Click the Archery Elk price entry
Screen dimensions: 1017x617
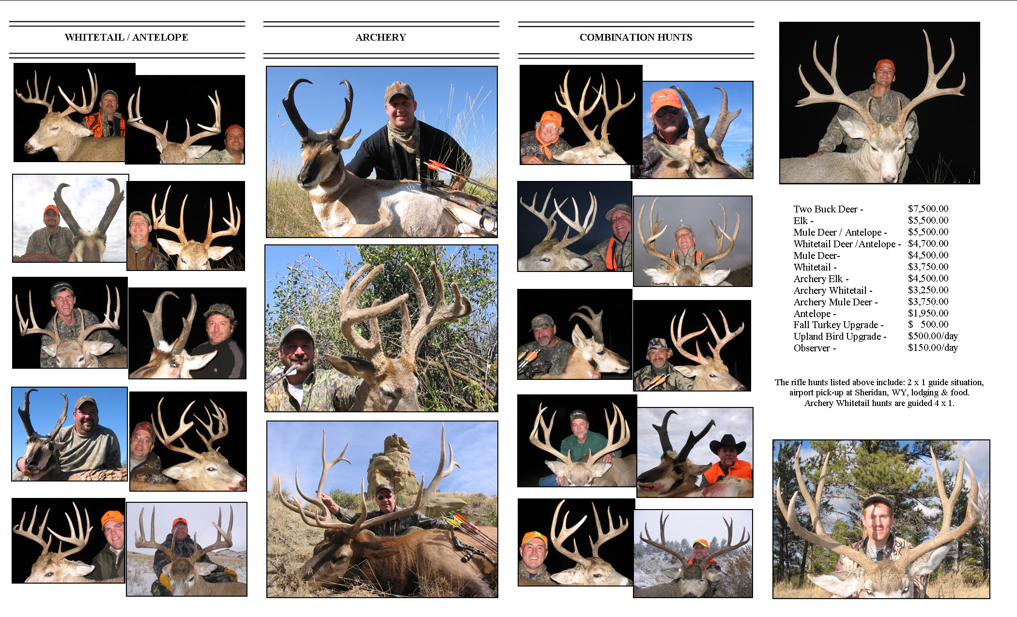[871, 279]
